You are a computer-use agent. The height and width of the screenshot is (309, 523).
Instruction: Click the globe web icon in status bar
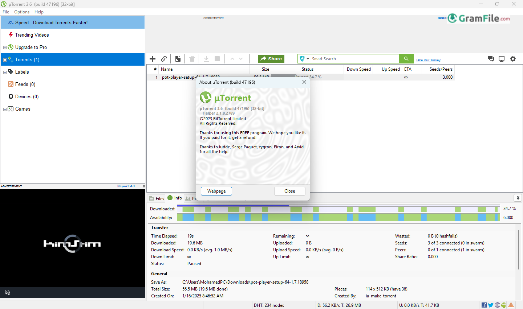point(498,305)
